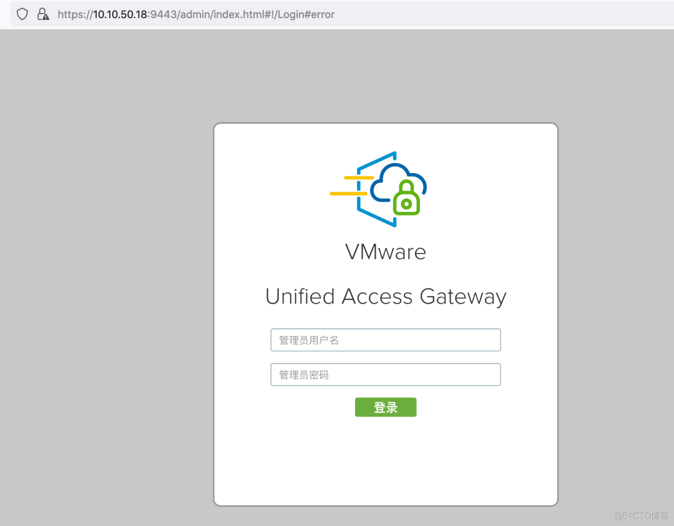Click the VMware brand text

tap(385, 252)
